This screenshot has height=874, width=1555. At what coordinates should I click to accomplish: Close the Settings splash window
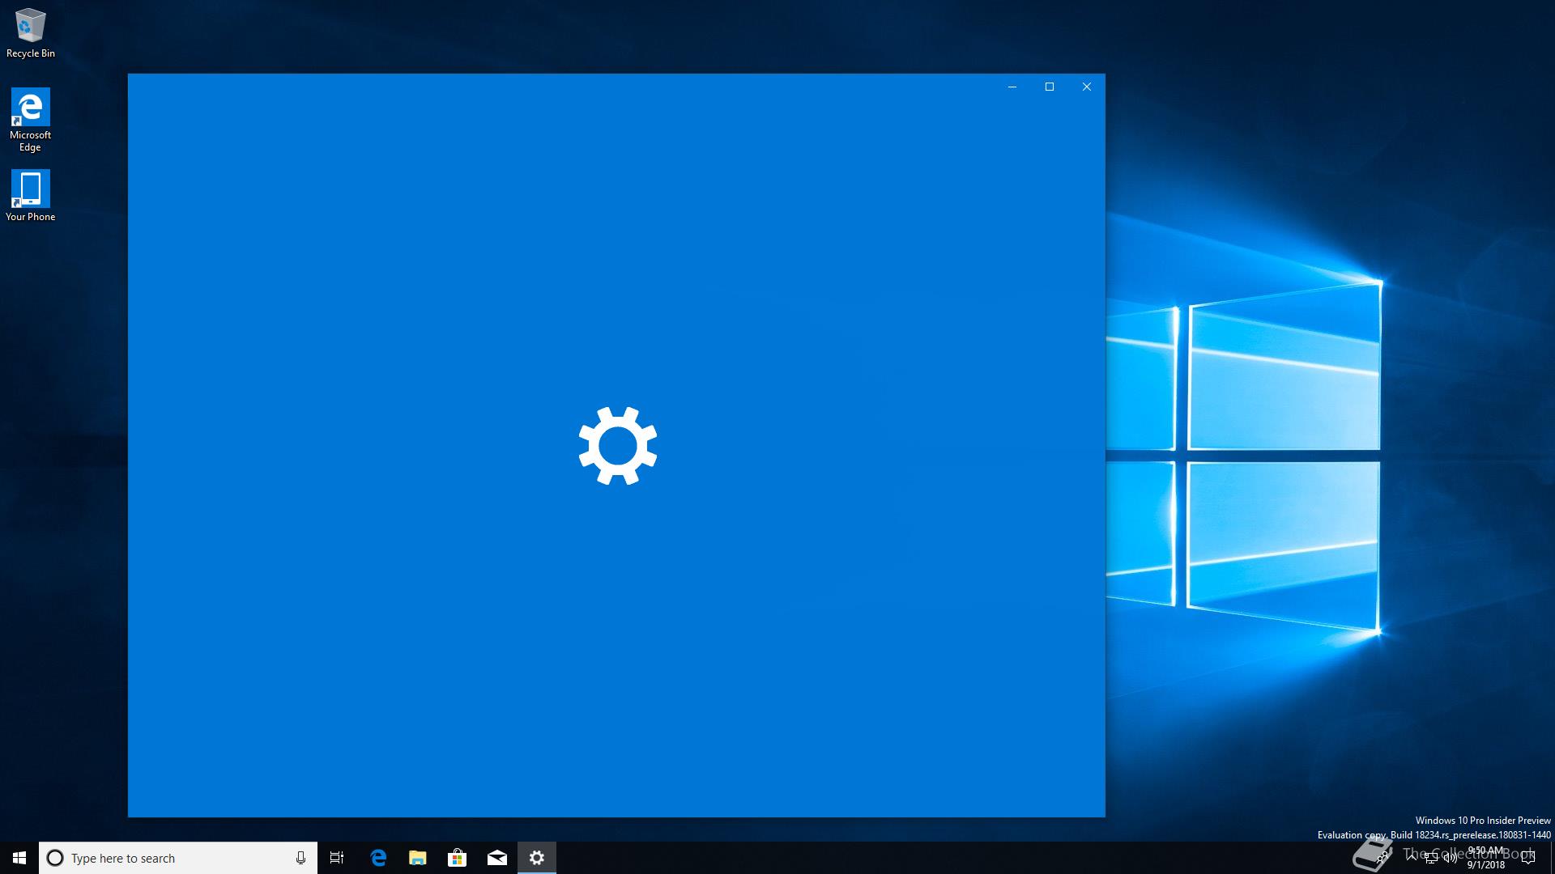pyautogui.click(x=1087, y=87)
